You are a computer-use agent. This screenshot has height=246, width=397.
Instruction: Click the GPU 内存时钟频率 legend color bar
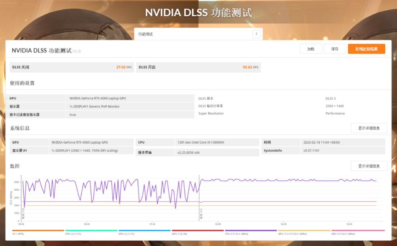(304, 231)
